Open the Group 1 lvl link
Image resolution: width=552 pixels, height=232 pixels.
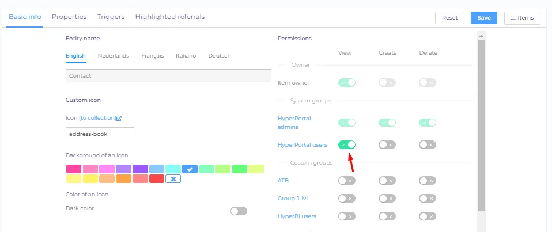(x=293, y=198)
